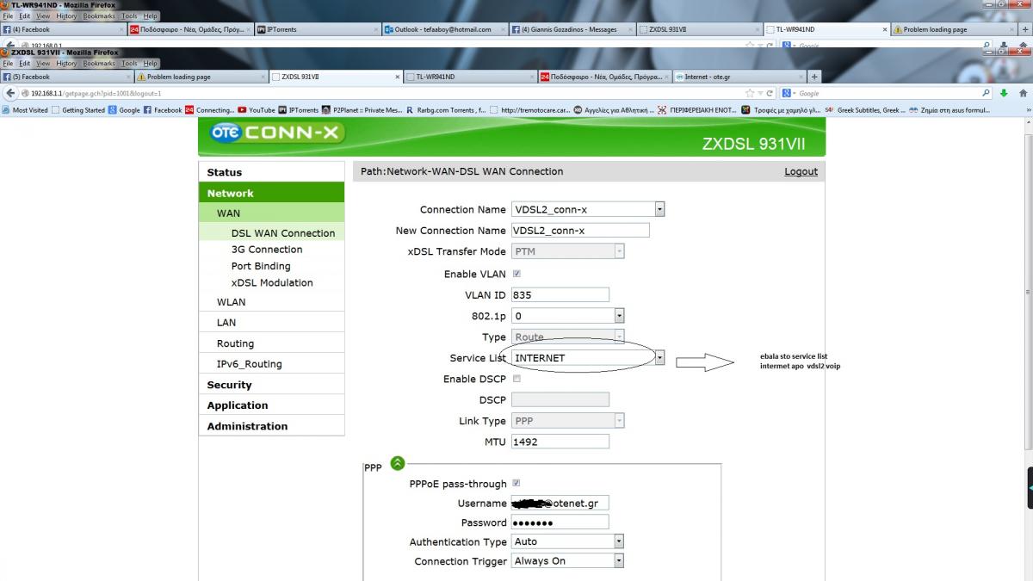Open the History menu in front Firefox window
The height and width of the screenshot is (581, 1033).
coord(66,64)
